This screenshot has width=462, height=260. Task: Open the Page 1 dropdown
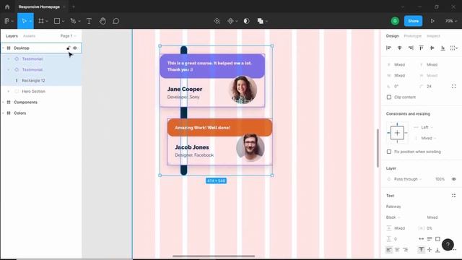(x=68, y=36)
